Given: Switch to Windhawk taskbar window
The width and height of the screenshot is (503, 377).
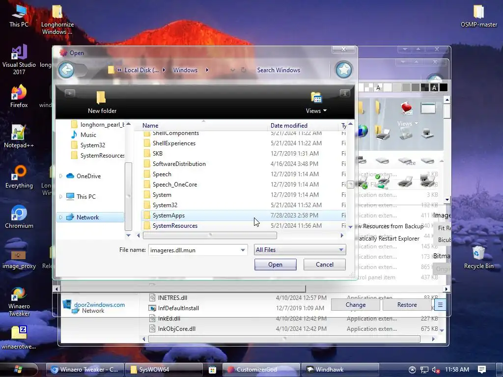Looking at the screenshot, I should click(341, 369).
